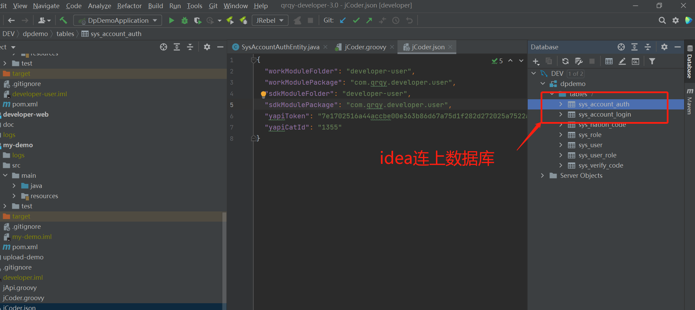
Task: Show Git history clock icon
Action: point(396,20)
